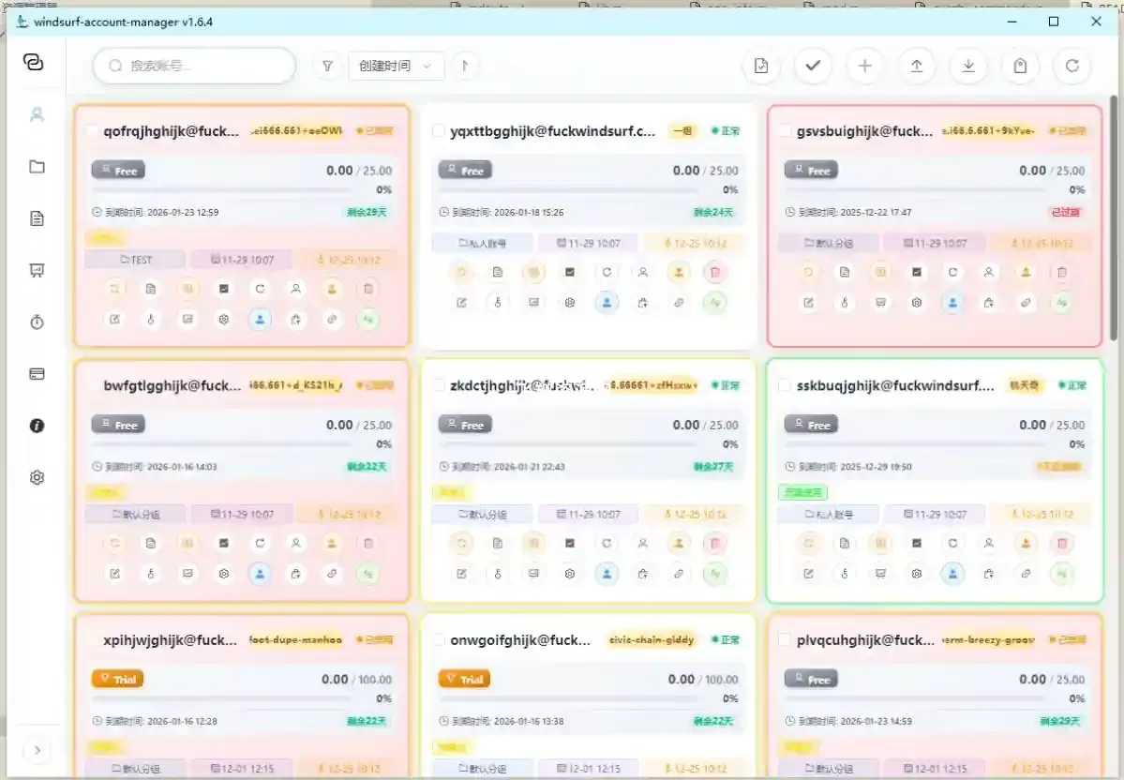Click gear icon on the bwfgtlgghijk card

coord(224,574)
